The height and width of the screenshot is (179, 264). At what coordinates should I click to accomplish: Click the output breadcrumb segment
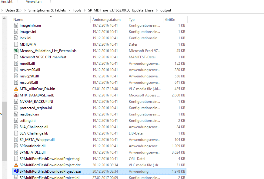click(166, 10)
